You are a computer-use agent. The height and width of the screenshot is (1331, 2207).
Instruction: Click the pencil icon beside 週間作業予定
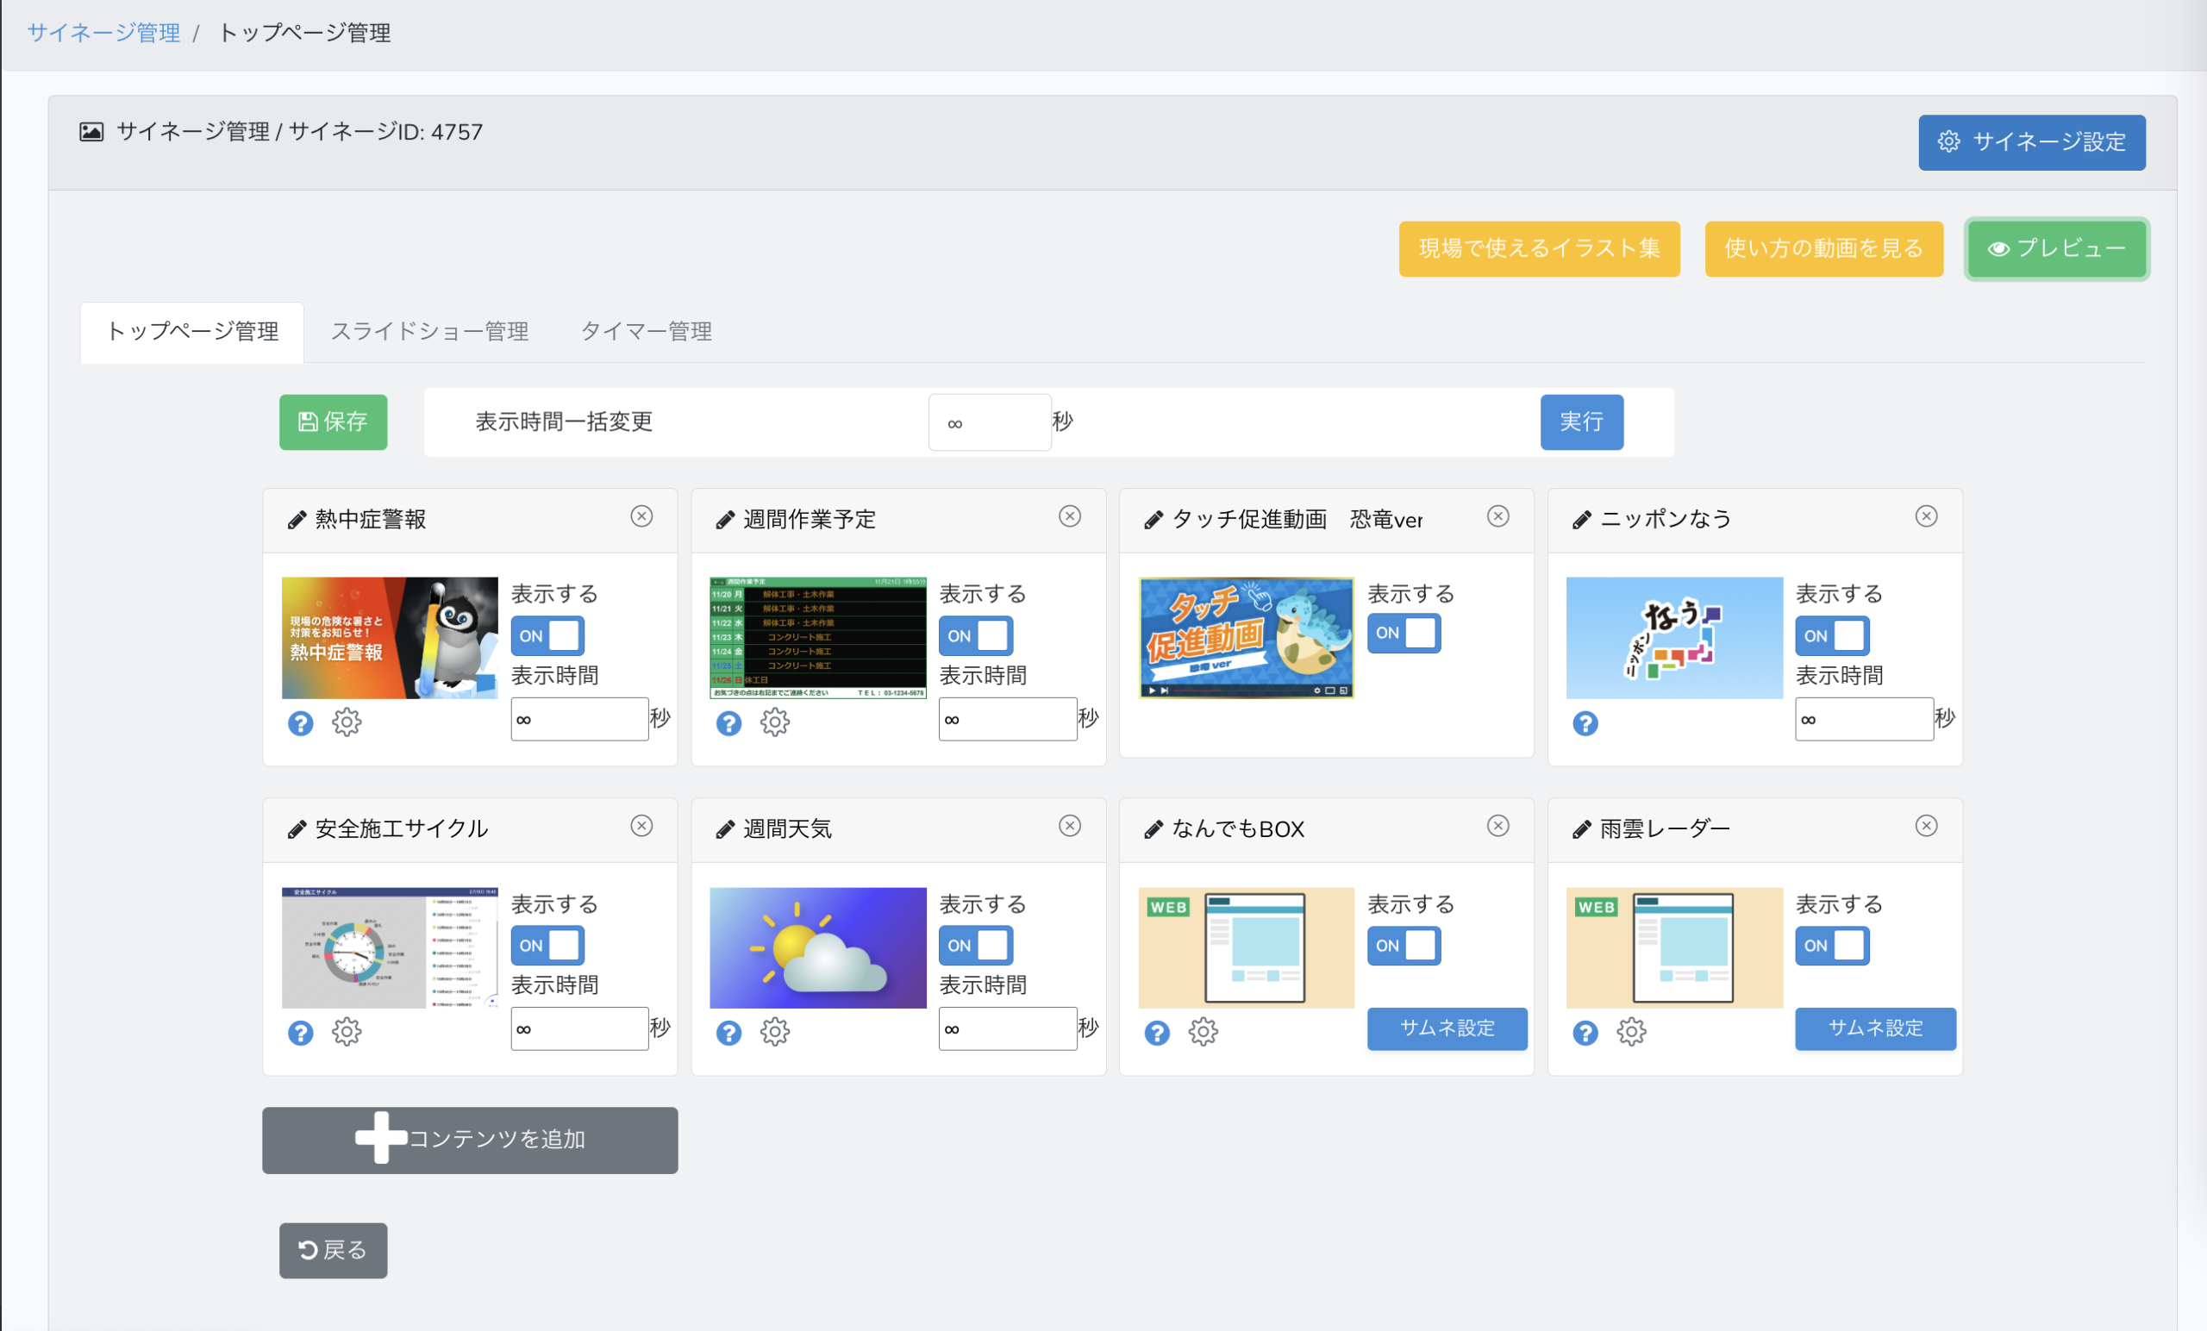pos(725,521)
